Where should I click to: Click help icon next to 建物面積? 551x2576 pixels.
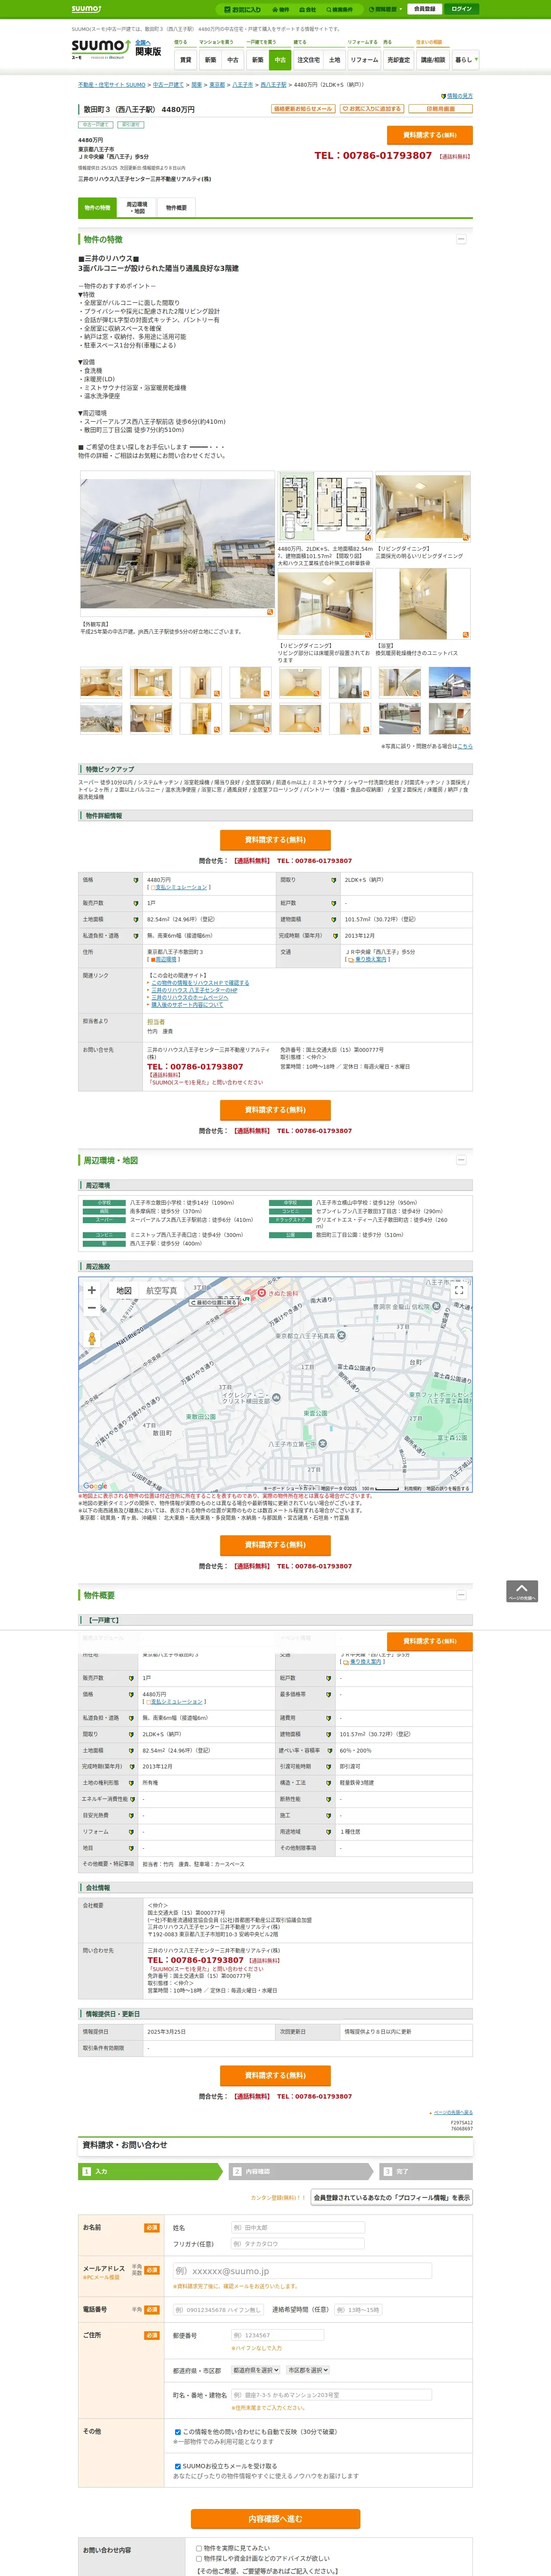click(x=334, y=919)
